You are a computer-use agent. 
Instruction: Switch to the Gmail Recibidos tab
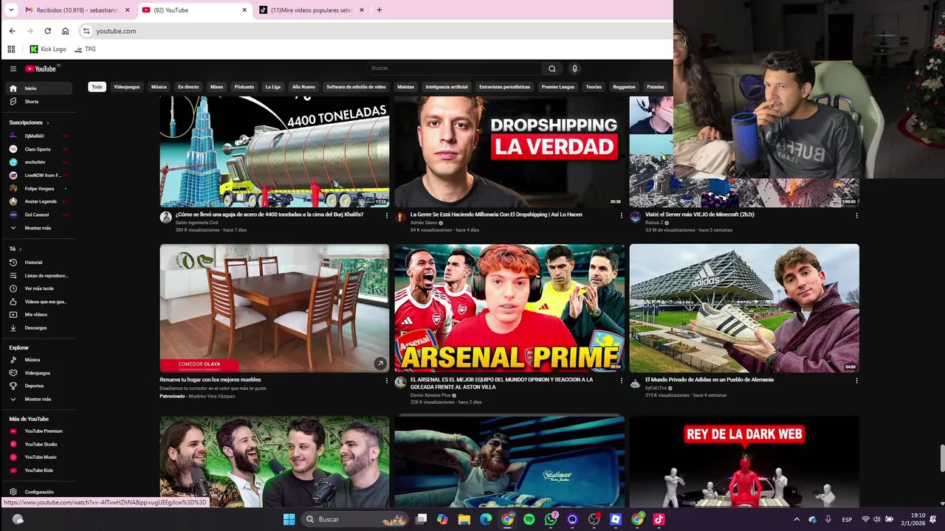pos(77,10)
